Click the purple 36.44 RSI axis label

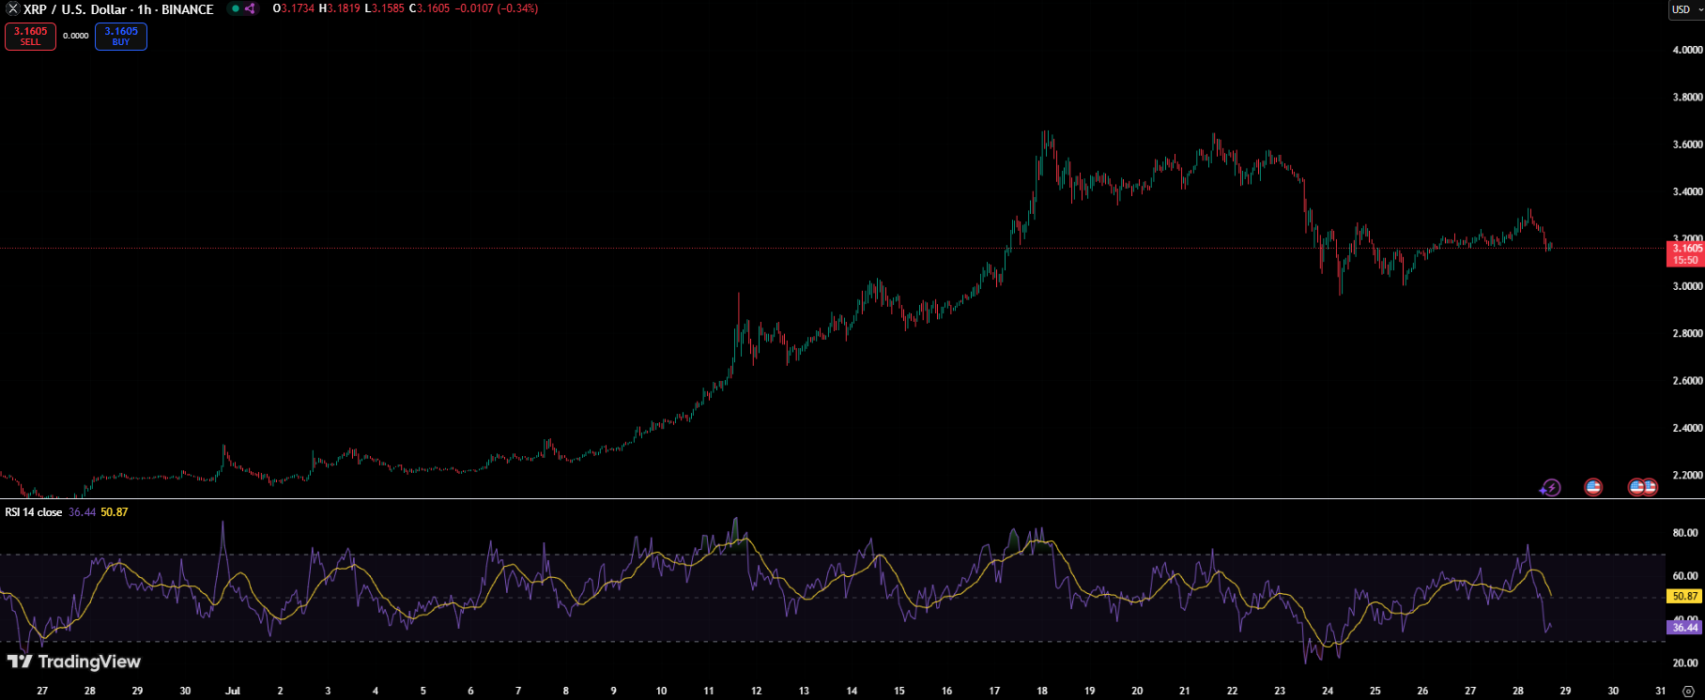(x=1685, y=627)
